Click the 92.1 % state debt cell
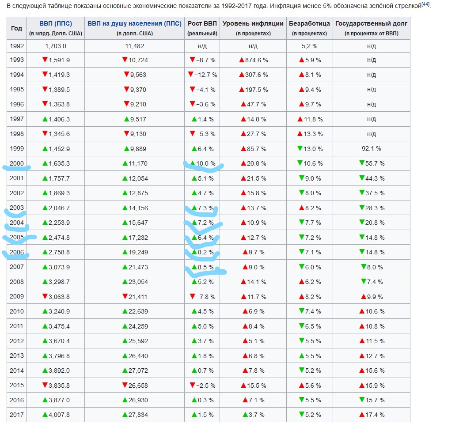Viewport: 463px width, 431px height. tap(371, 149)
